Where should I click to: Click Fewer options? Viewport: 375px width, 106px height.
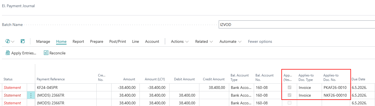coord(260,41)
